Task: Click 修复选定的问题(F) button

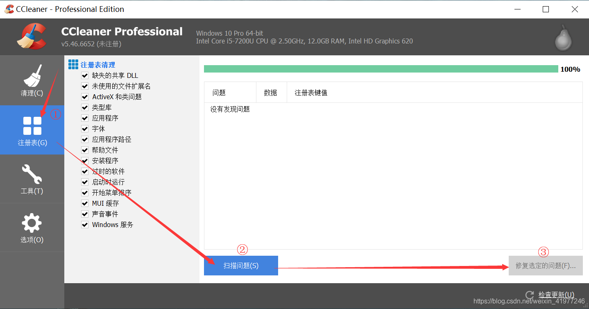Action: click(546, 266)
